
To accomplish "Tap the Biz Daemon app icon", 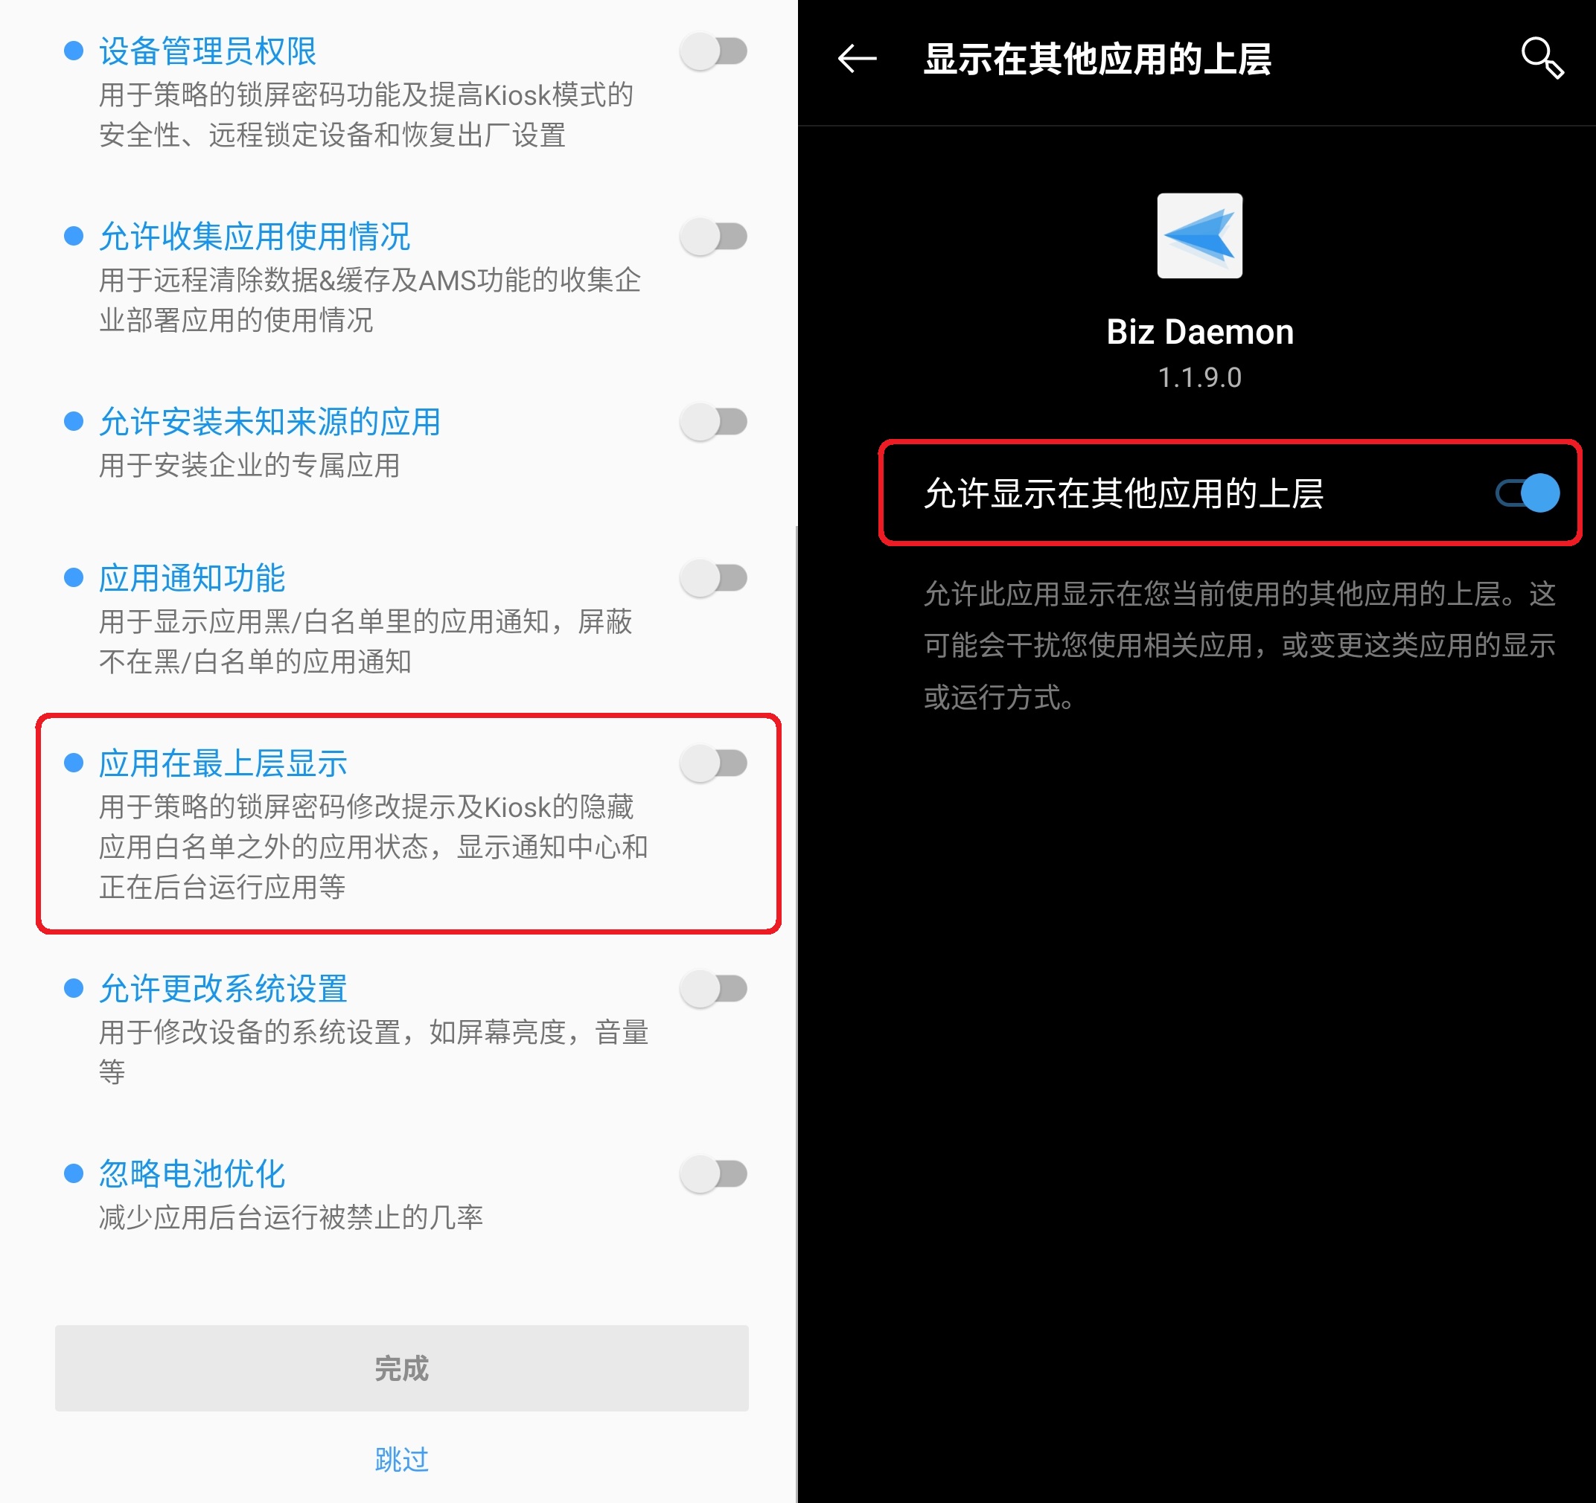I will coord(1198,235).
